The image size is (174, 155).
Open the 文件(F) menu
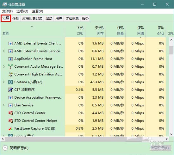[x=8, y=11]
